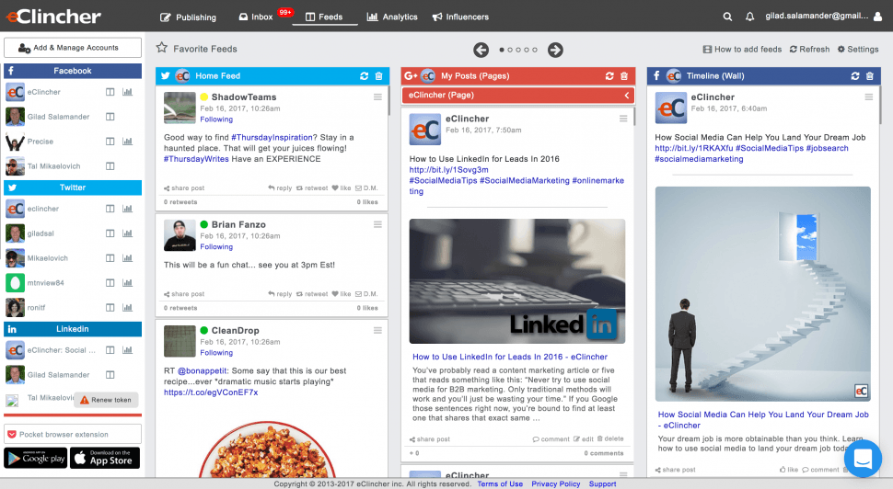Open analytics chart for Facebook eClincher account
Image resolution: width=893 pixels, height=489 pixels.
(128, 92)
